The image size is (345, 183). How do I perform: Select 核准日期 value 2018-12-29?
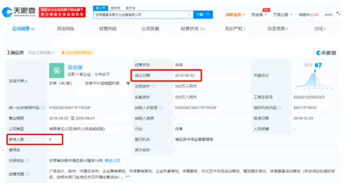point(303,118)
